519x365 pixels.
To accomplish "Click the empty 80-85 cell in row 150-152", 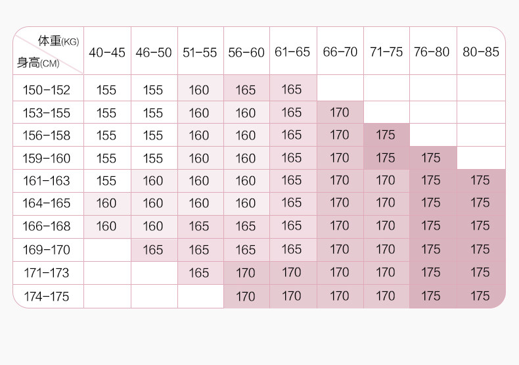I will point(480,90).
